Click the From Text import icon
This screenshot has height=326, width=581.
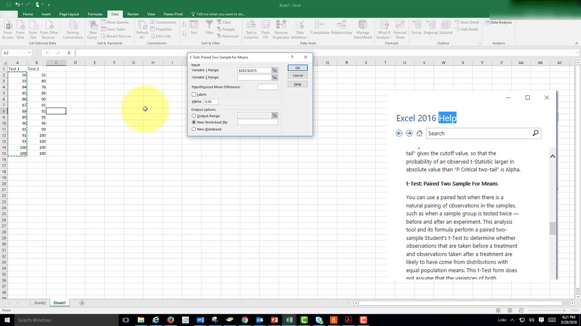pyautogui.click(x=33, y=29)
